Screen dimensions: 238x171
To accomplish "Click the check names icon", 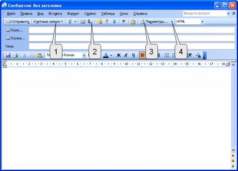I will pos(90,22).
